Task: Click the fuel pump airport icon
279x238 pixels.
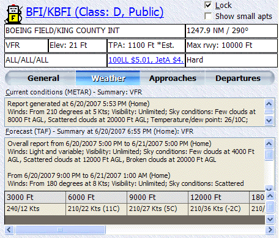Action: point(14,14)
